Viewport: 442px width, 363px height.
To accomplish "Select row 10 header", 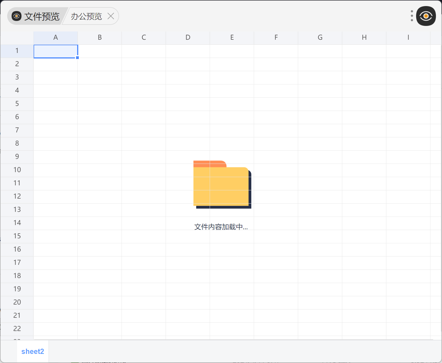I will (x=17, y=170).
